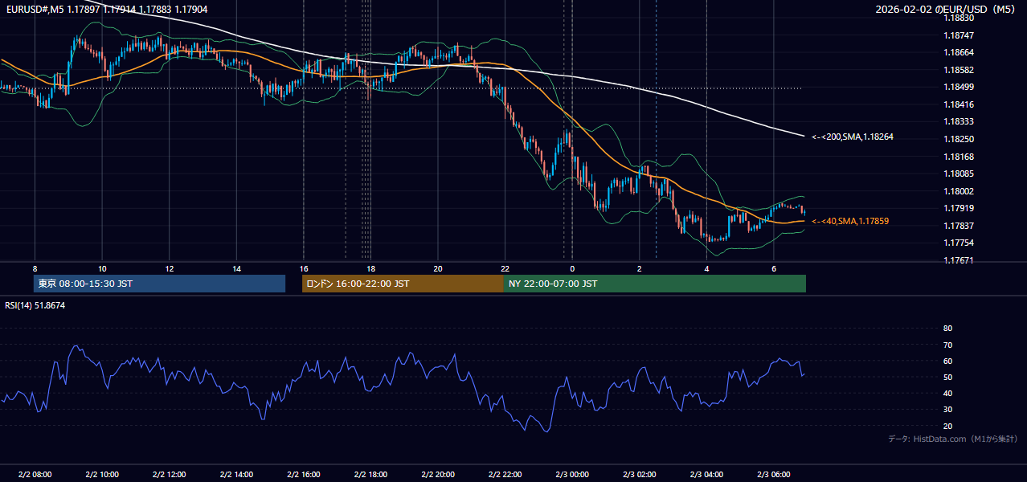1027x482 pixels.
Task: Click hour 0 on the price chart axis
Action: click(x=572, y=268)
